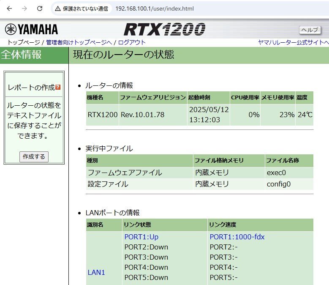Image resolution: width=329 pixels, height=285 pixels.
Task: Click the ログアウト logout link
Action: point(132,42)
